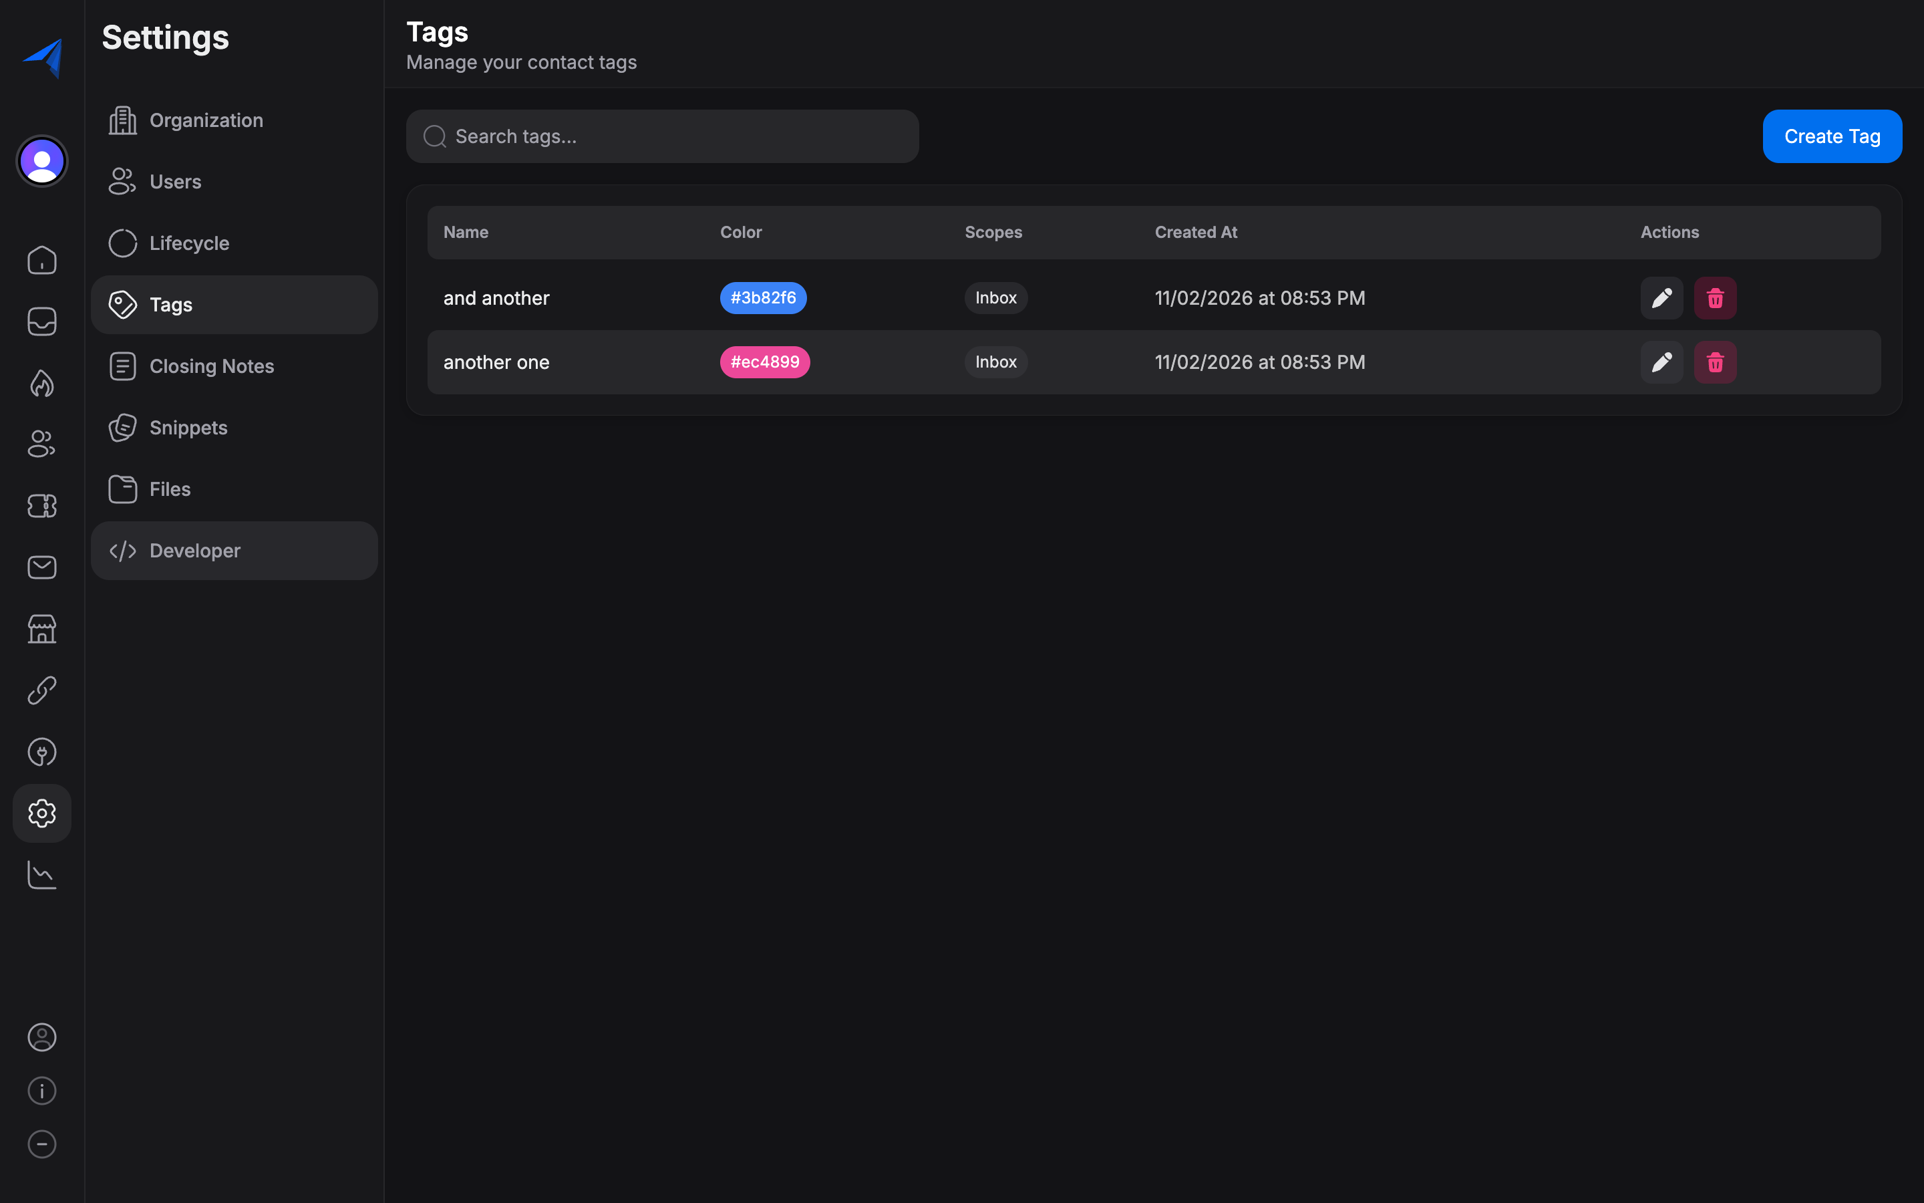
Task: Delete the 'another one' tag
Action: [1715, 362]
